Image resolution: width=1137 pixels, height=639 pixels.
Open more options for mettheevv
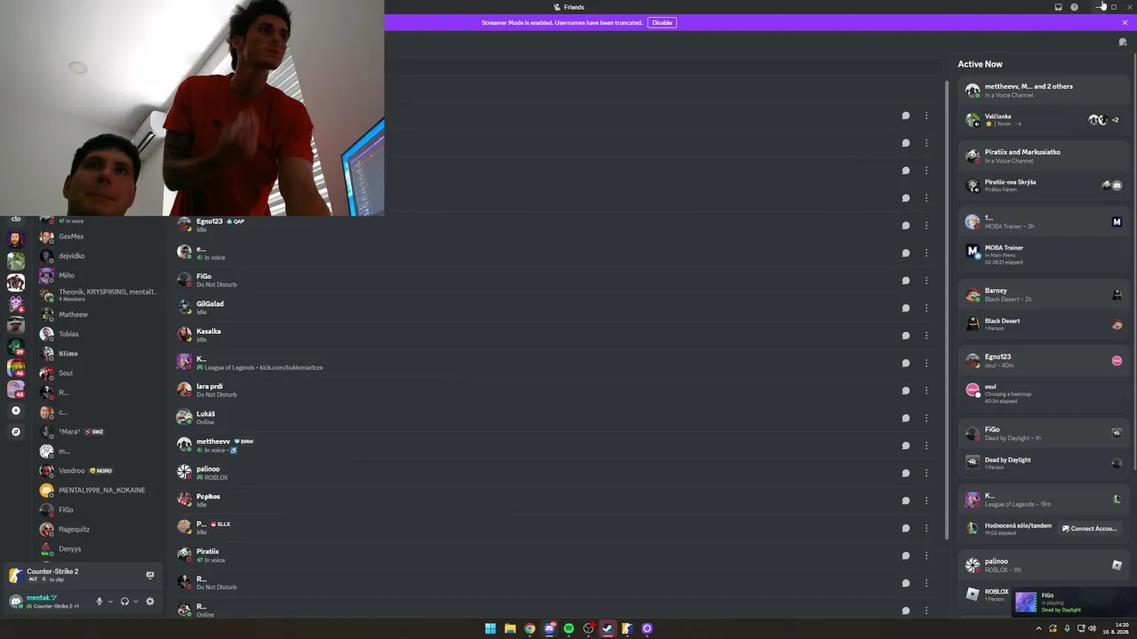tap(926, 446)
